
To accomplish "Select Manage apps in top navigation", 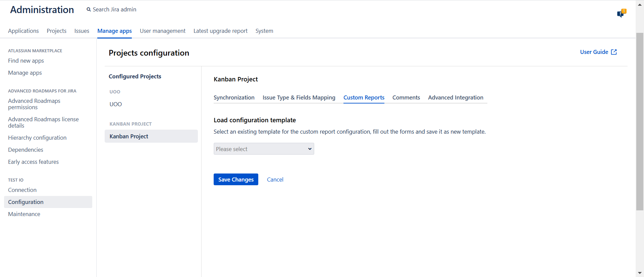I will point(114,31).
